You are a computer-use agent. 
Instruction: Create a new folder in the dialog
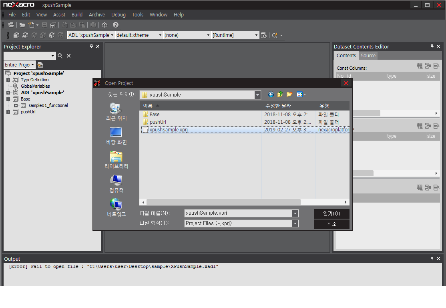point(289,95)
